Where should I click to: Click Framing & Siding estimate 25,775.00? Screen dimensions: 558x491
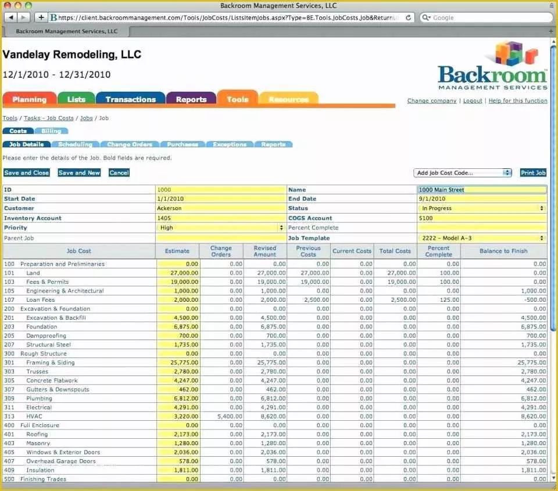point(178,362)
